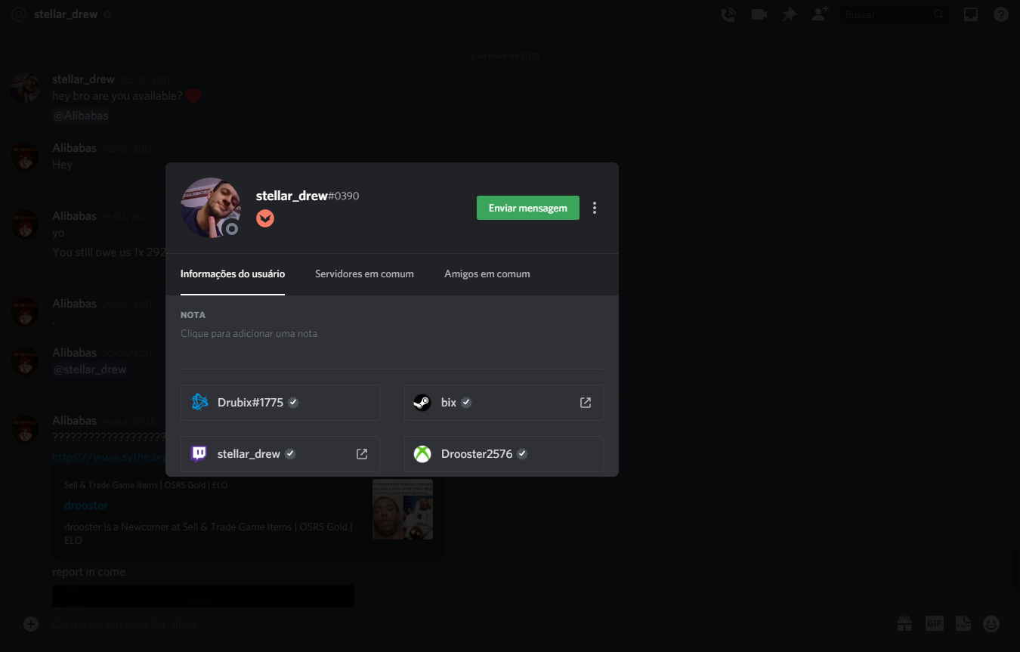Open the help question mark icon
The width and height of the screenshot is (1020, 652).
point(1001,14)
